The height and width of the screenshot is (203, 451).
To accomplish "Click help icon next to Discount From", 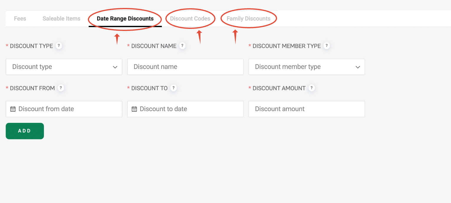I will (61, 88).
